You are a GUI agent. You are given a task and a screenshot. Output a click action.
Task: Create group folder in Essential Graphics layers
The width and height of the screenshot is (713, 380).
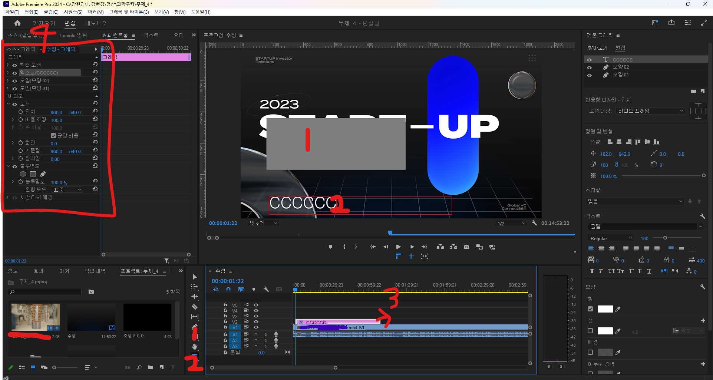point(693,91)
